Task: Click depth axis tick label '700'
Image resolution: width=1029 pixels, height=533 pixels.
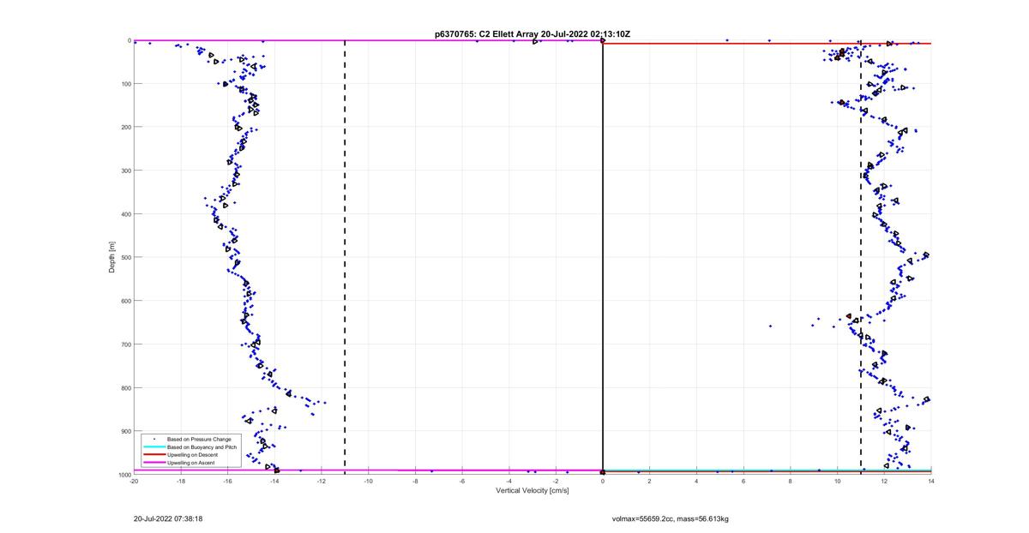Action: coord(125,344)
